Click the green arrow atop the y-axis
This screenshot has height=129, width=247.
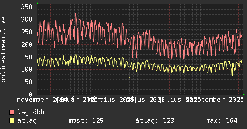[37, 3]
